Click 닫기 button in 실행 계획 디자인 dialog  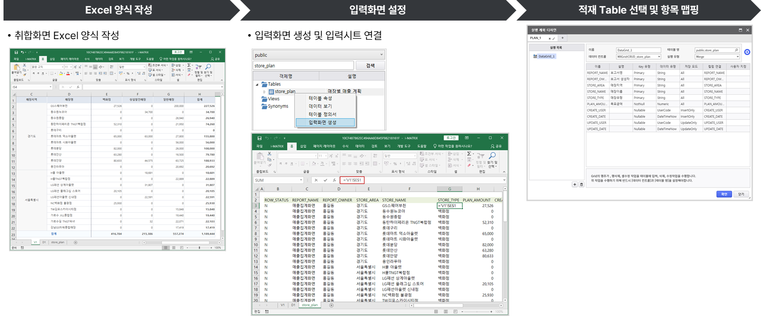click(741, 194)
